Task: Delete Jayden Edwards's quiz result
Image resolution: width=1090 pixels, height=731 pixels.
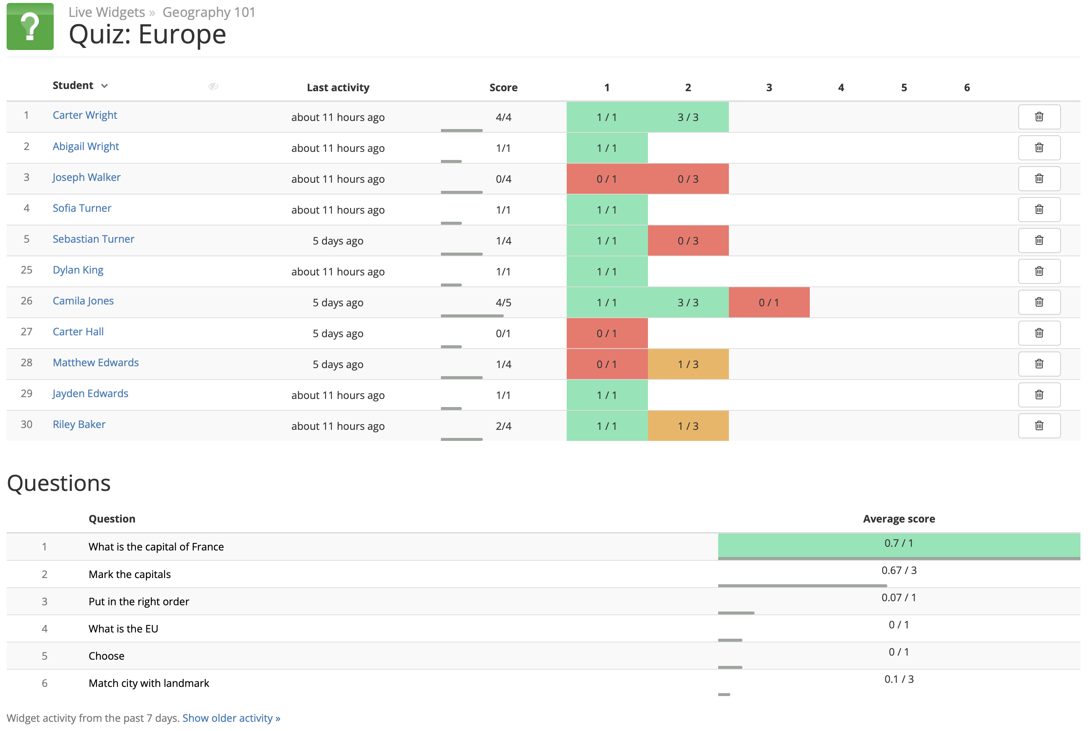Action: pos(1039,395)
